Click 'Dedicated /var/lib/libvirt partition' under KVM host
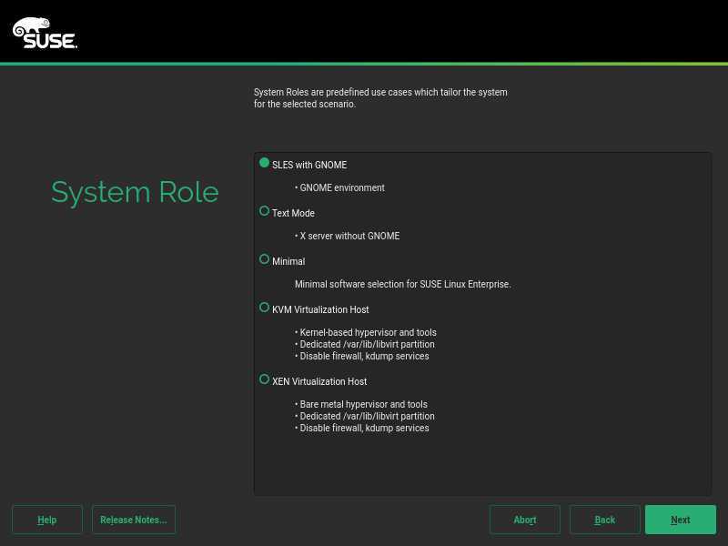The width and height of the screenshot is (728, 546). coord(368,345)
